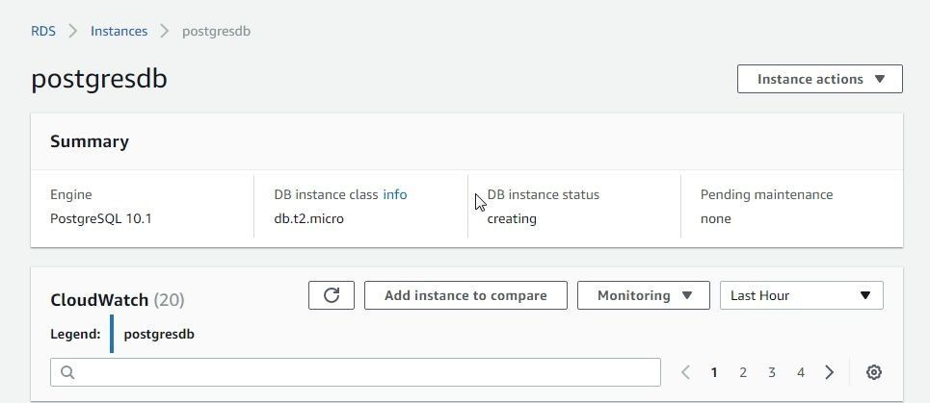
Task: Expand the Monitoring dropdown
Action: click(x=644, y=295)
